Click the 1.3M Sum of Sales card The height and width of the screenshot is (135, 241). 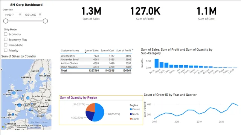pyautogui.click(x=91, y=13)
